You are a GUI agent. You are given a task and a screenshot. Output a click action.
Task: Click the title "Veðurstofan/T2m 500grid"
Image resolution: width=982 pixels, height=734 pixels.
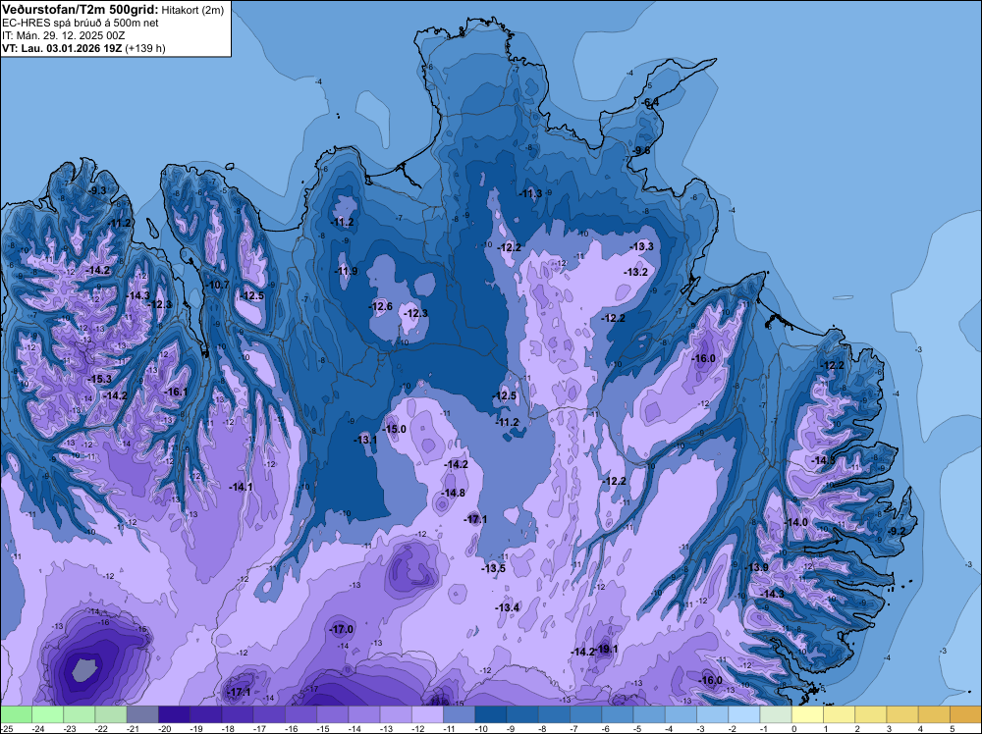coord(81,10)
